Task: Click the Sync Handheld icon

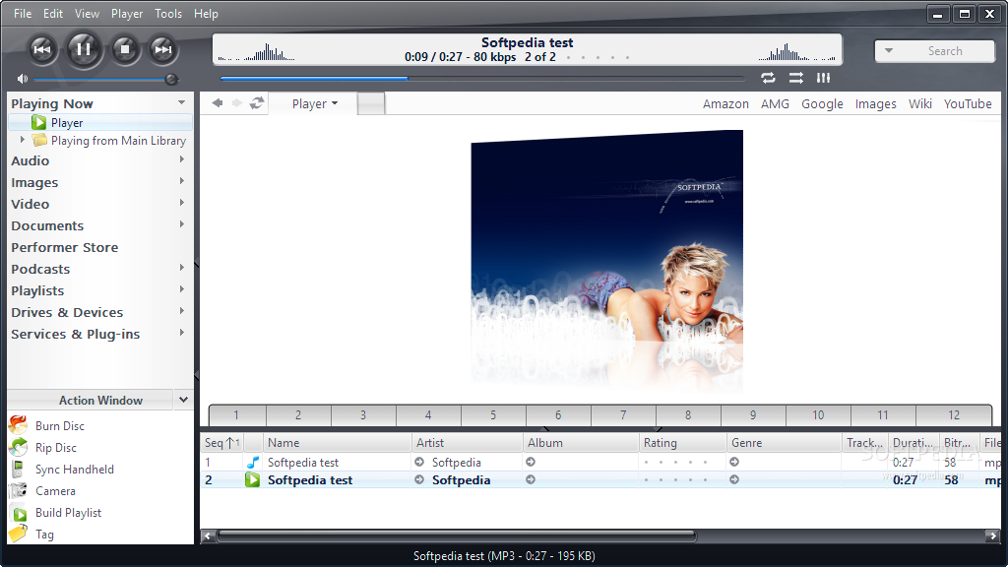Action: click(18, 469)
